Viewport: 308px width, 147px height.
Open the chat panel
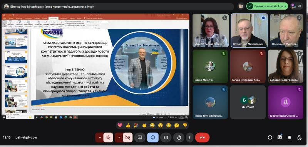tap(280, 137)
